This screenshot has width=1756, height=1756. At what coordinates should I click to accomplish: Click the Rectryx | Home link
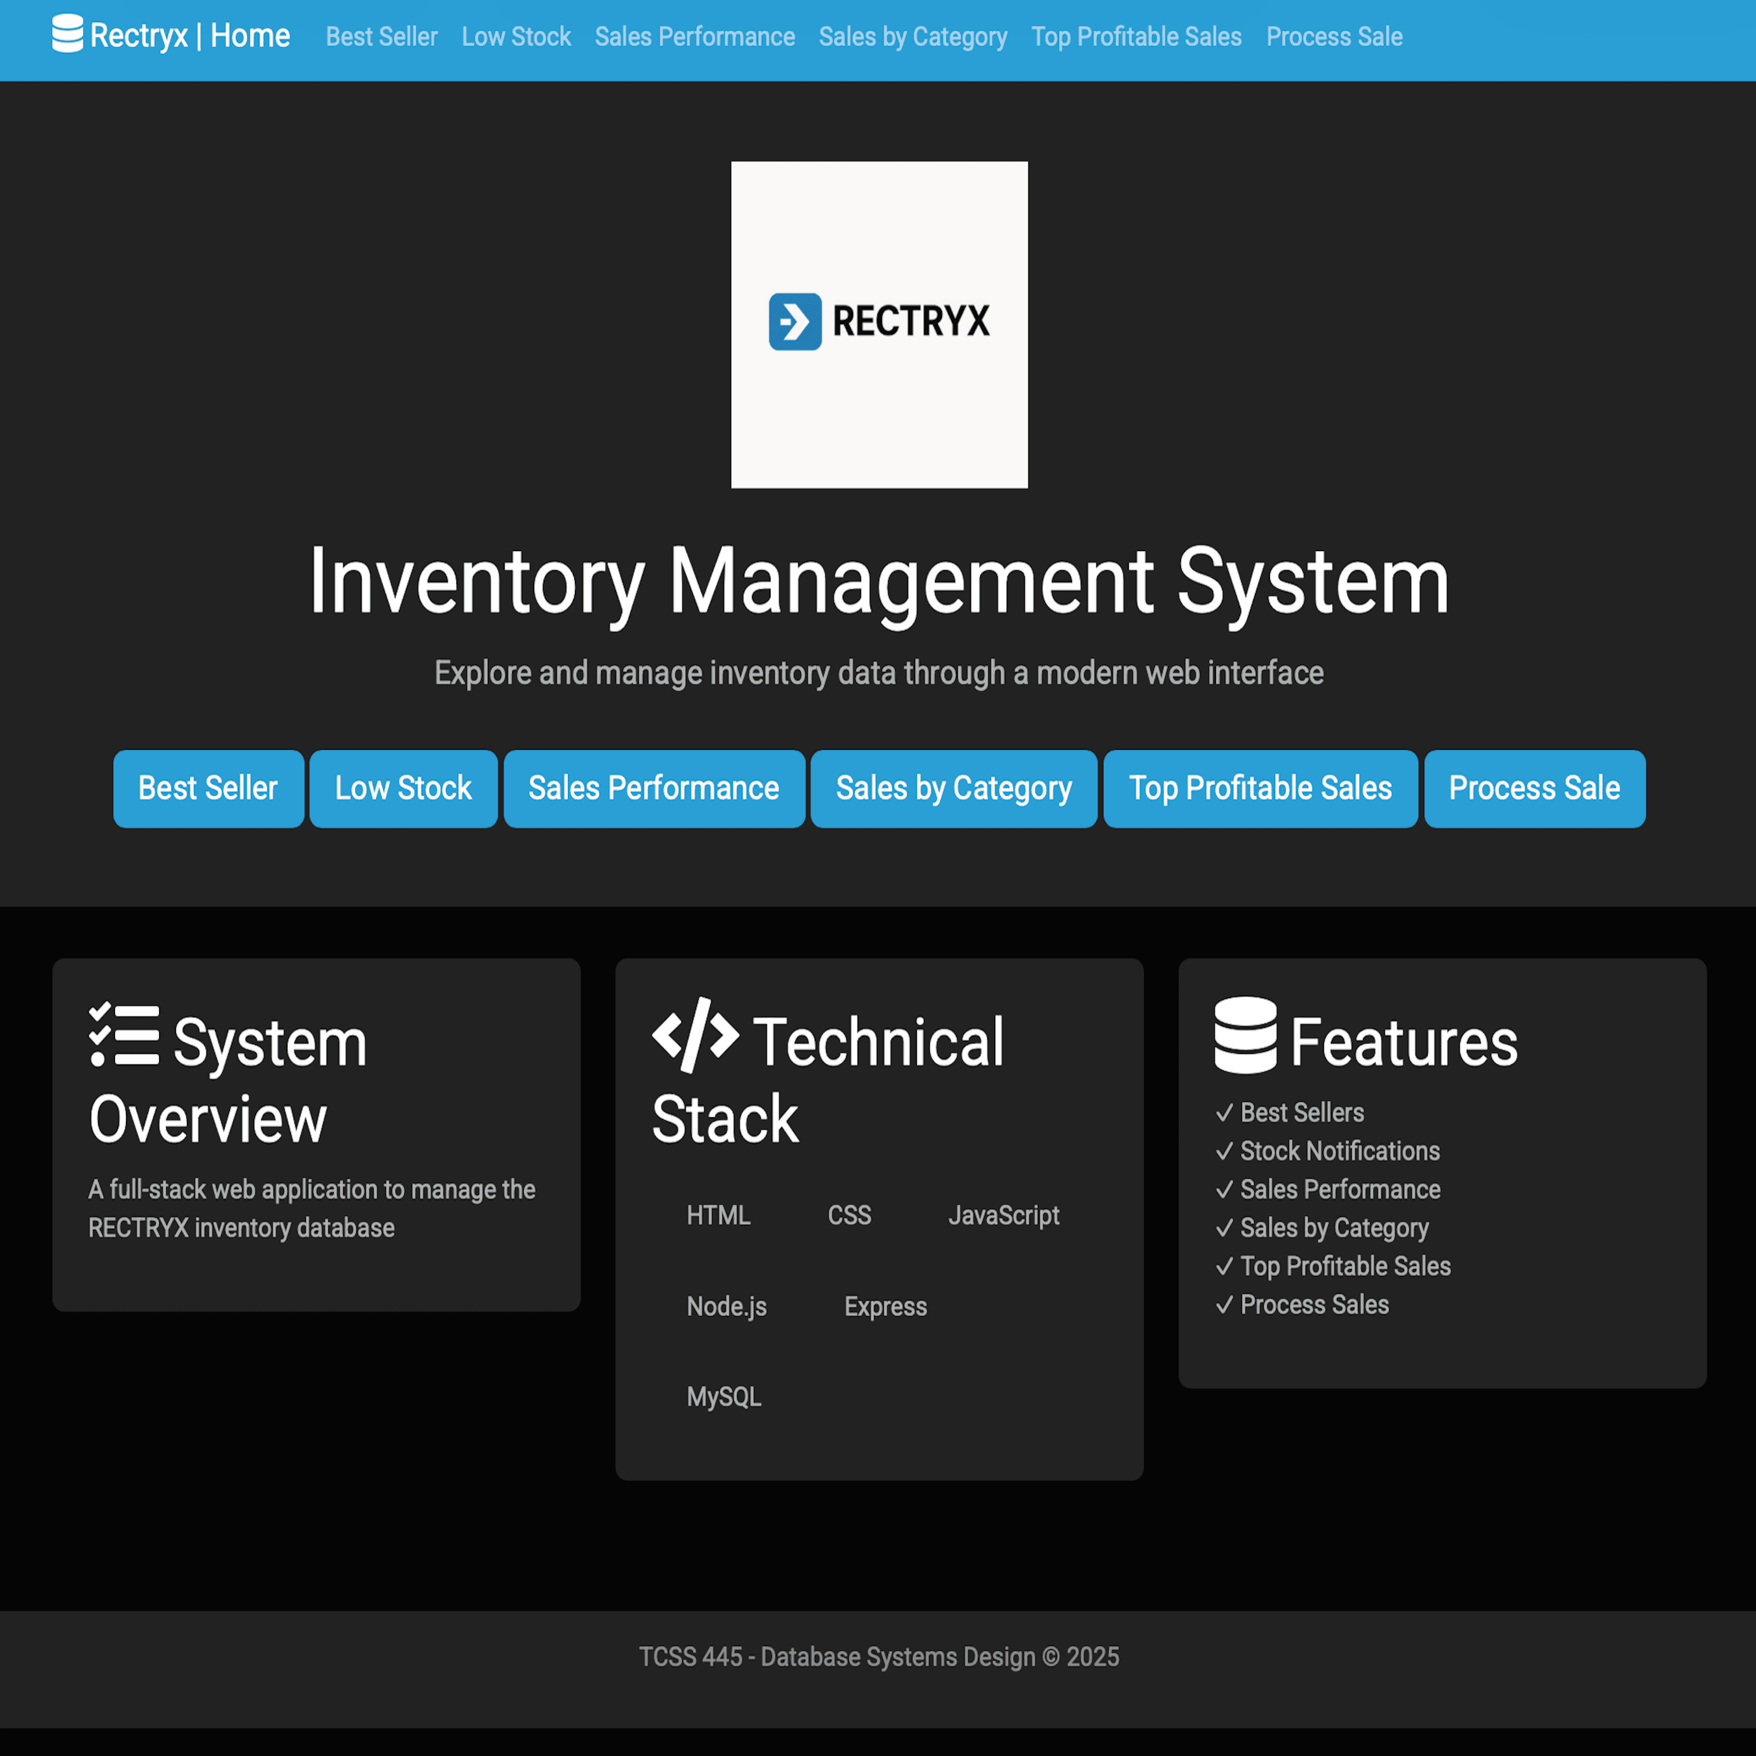pyautogui.click(x=172, y=35)
